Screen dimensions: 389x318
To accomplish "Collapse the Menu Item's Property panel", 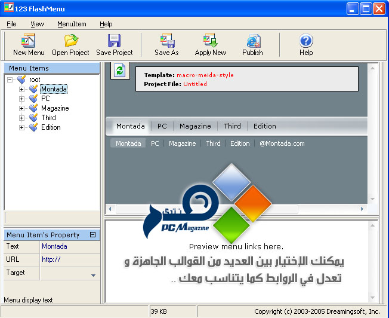I will tap(92, 235).
